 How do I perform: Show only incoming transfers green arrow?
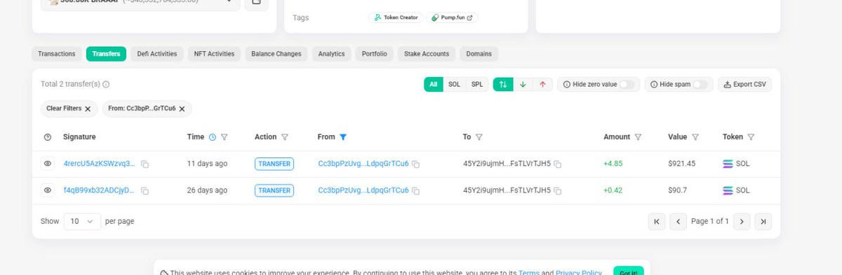(x=522, y=85)
